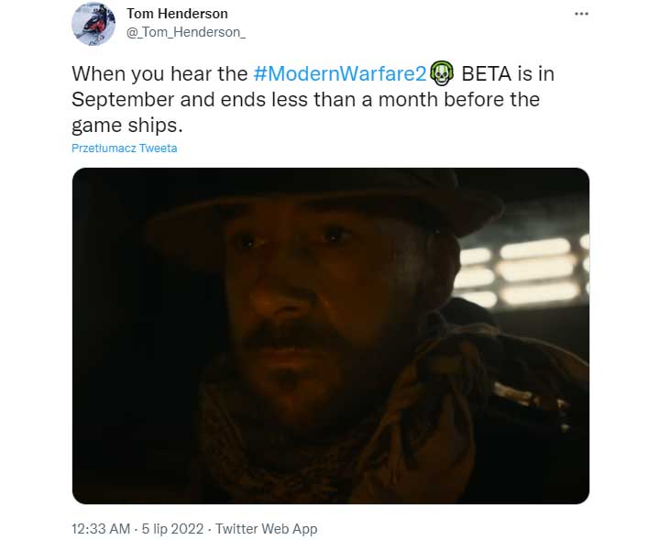Click the man's hat in the image
This screenshot has height=540, width=660.
pyautogui.click(x=302, y=197)
